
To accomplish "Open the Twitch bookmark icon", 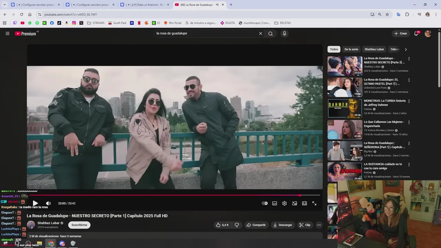I will [15, 23].
